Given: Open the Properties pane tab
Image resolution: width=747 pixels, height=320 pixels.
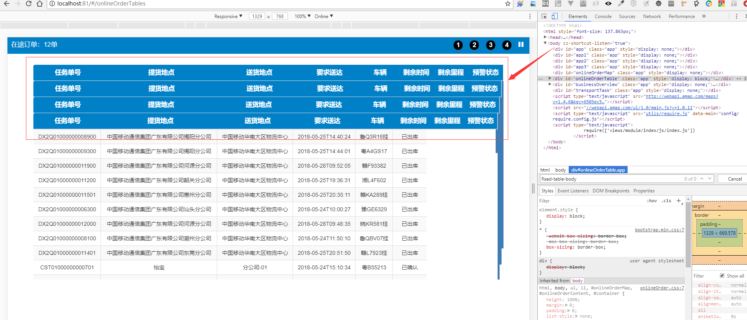Looking at the screenshot, I should (644, 191).
